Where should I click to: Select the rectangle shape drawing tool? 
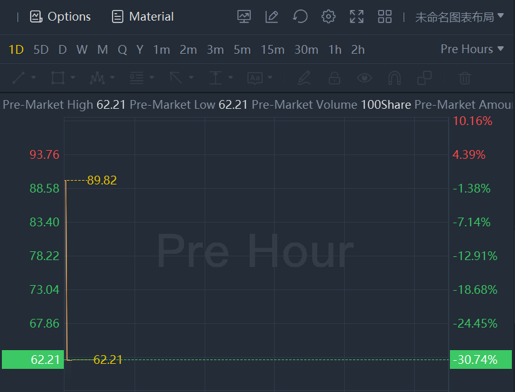(58, 78)
